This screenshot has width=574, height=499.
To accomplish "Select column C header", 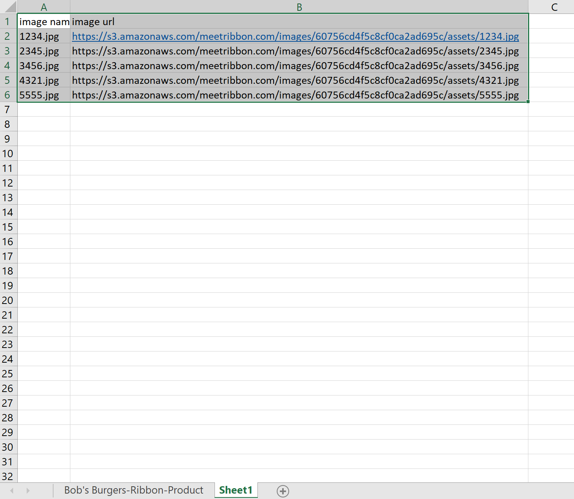I will point(554,7).
